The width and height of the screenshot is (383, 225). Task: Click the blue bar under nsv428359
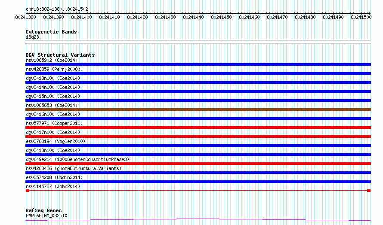pyautogui.click(x=198, y=73)
